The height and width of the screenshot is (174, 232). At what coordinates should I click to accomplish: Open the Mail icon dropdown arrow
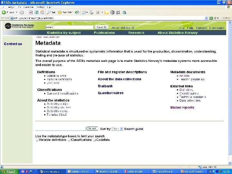point(87,13)
